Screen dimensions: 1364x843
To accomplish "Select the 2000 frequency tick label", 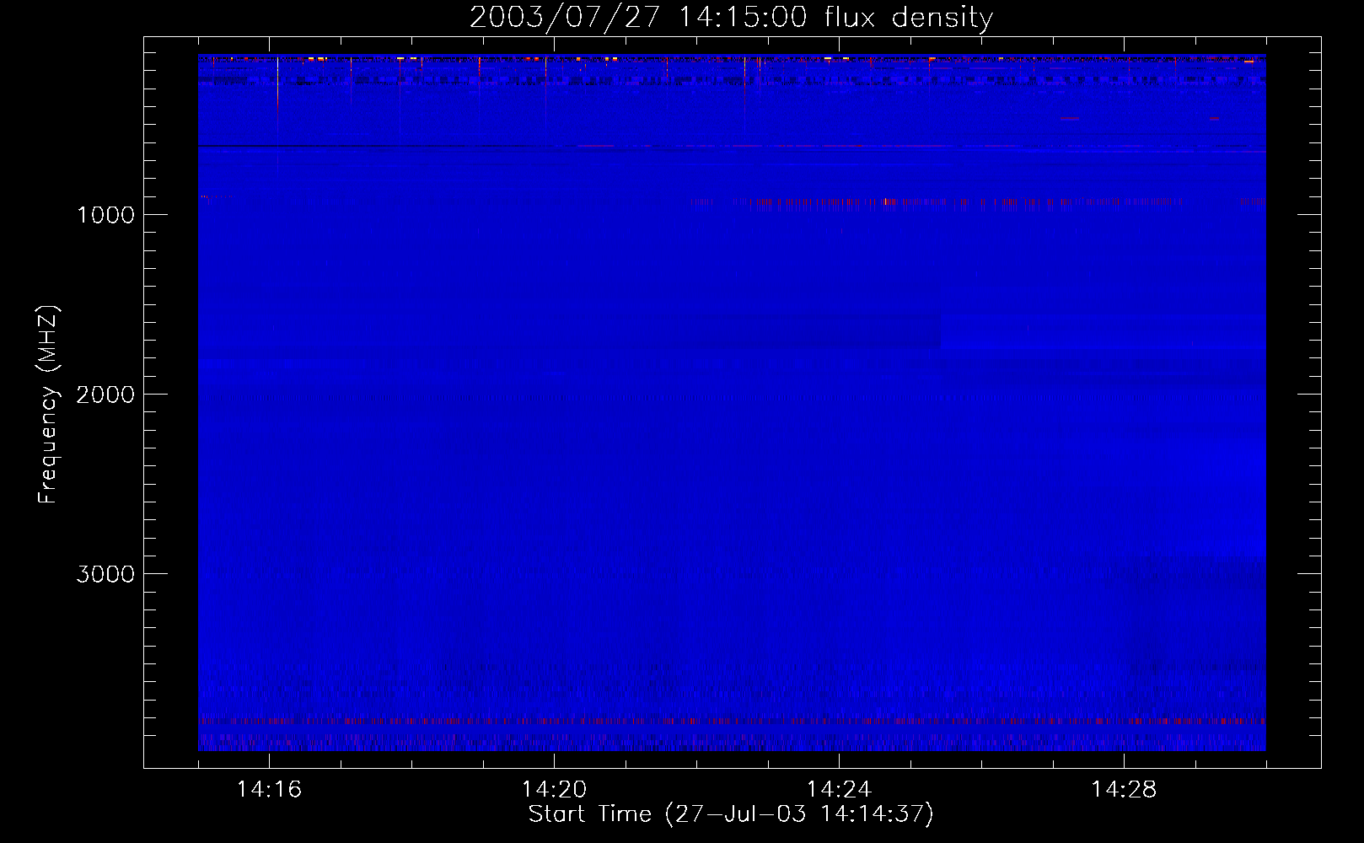I will tap(105, 395).
